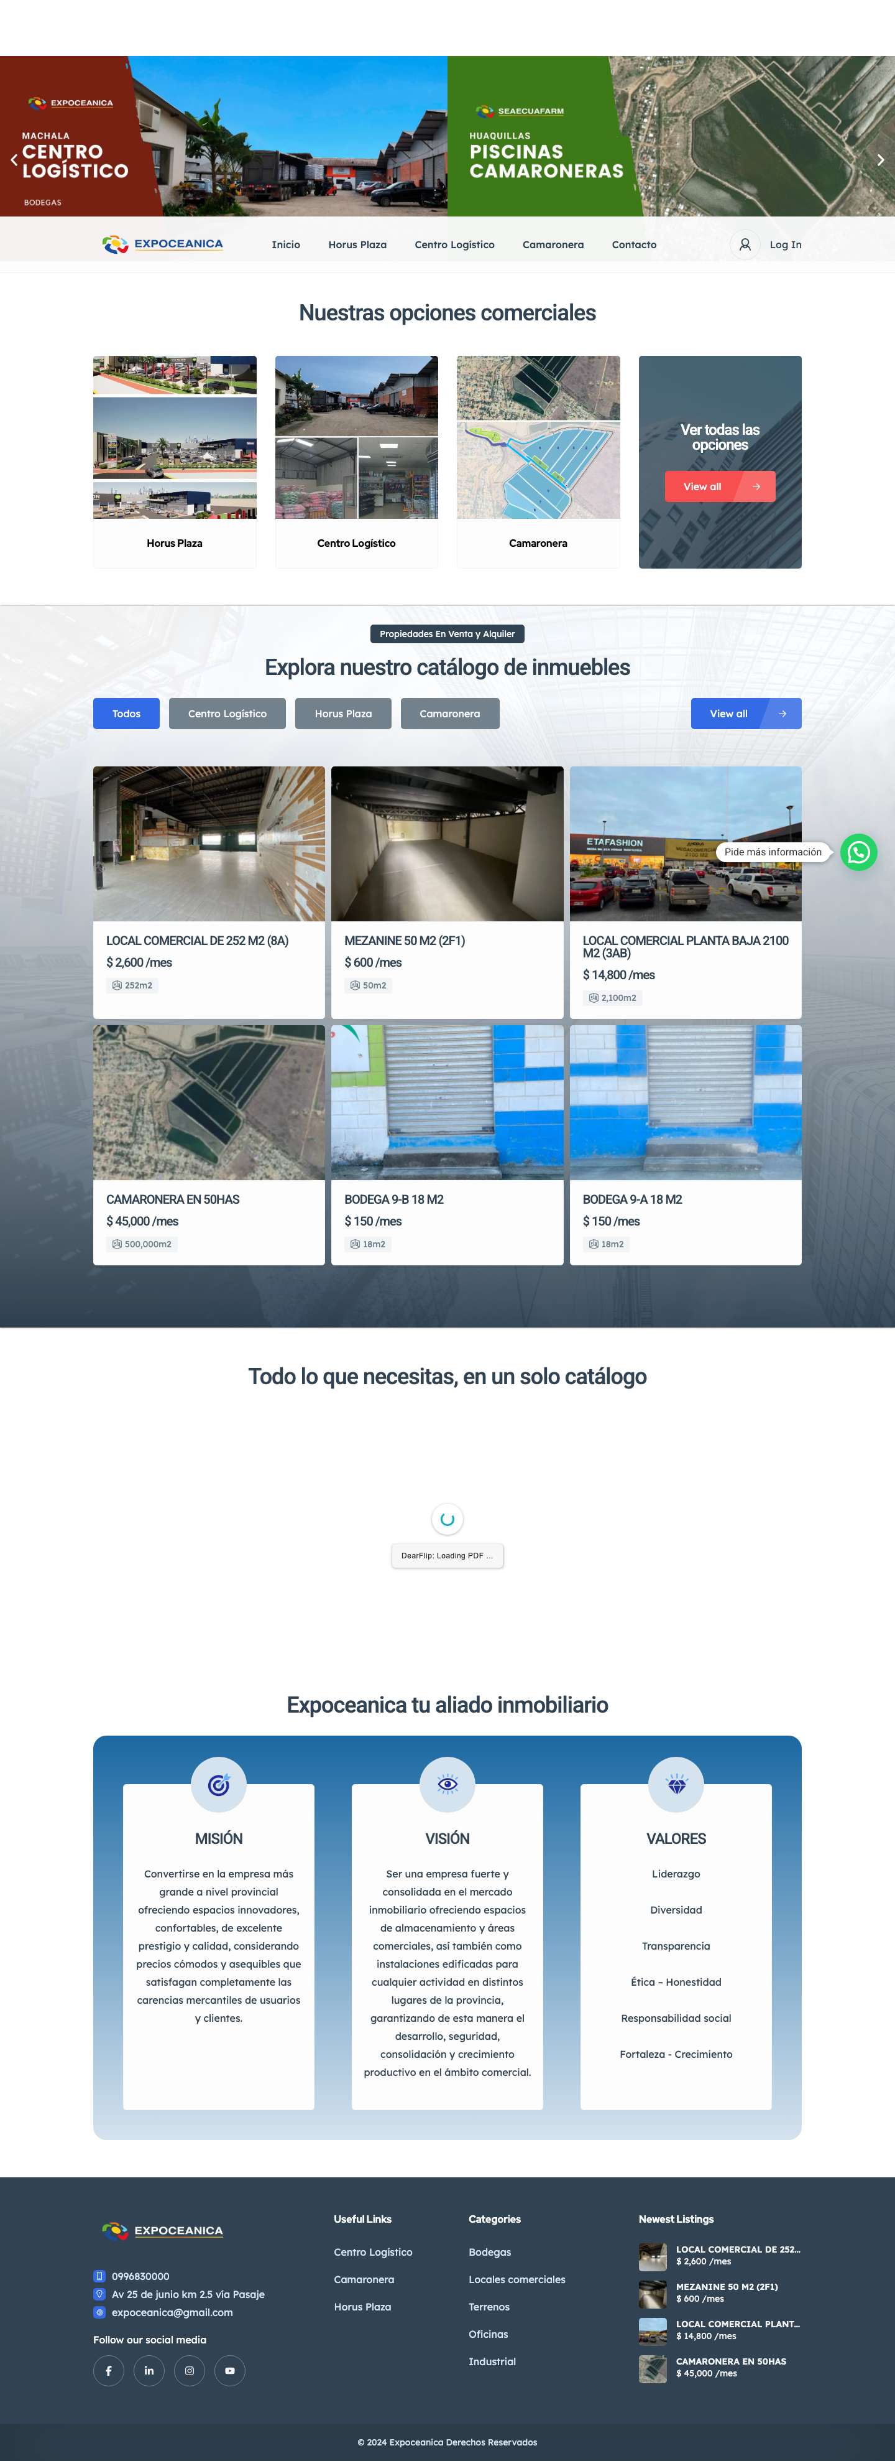Open the Bodega 9-B 18 M2 listing title
The height and width of the screenshot is (2461, 895).
(394, 1199)
